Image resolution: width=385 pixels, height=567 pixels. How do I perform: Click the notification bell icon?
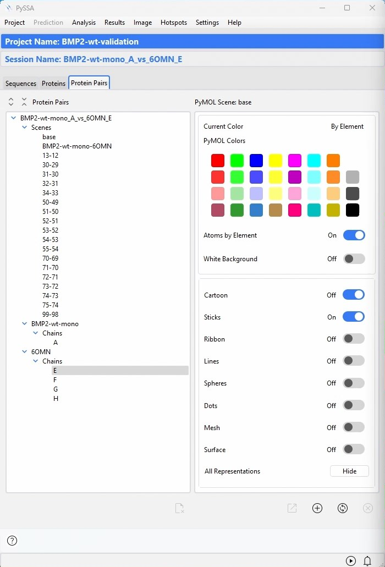[x=367, y=560]
